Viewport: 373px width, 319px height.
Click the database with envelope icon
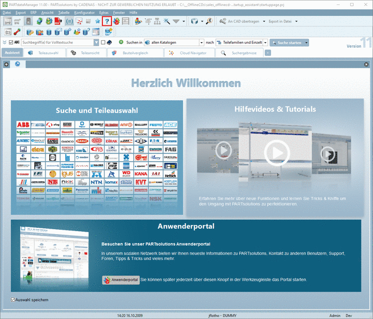pyautogui.click(x=58, y=32)
